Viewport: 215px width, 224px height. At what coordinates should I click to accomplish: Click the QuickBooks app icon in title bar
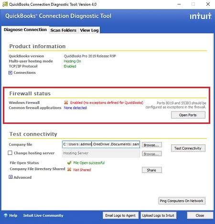pos(5,4)
